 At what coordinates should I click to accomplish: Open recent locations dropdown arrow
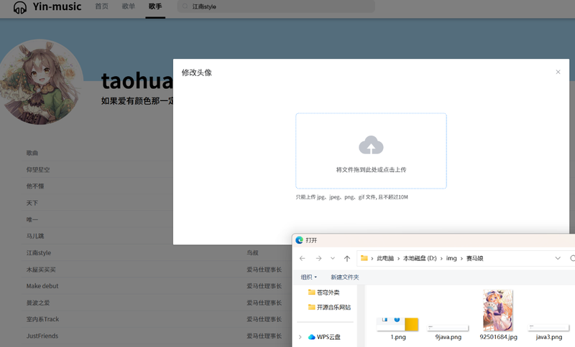tap(331, 258)
